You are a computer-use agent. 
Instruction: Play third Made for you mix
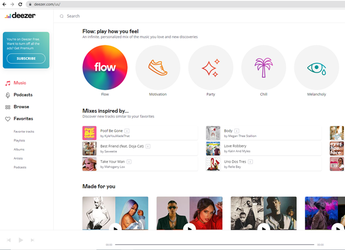[263, 228]
